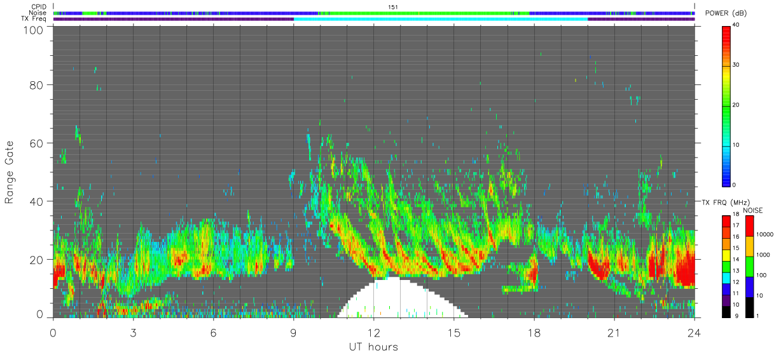781x360 pixels.
Task: Click the 3 tick on the UT hours axis
Action: click(x=133, y=333)
